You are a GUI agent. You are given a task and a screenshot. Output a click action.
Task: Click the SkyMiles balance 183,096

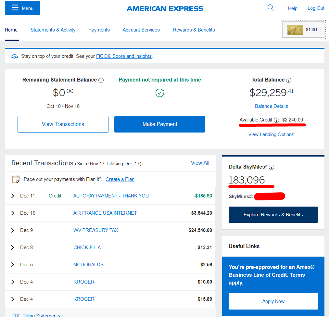(x=247, y=180)
